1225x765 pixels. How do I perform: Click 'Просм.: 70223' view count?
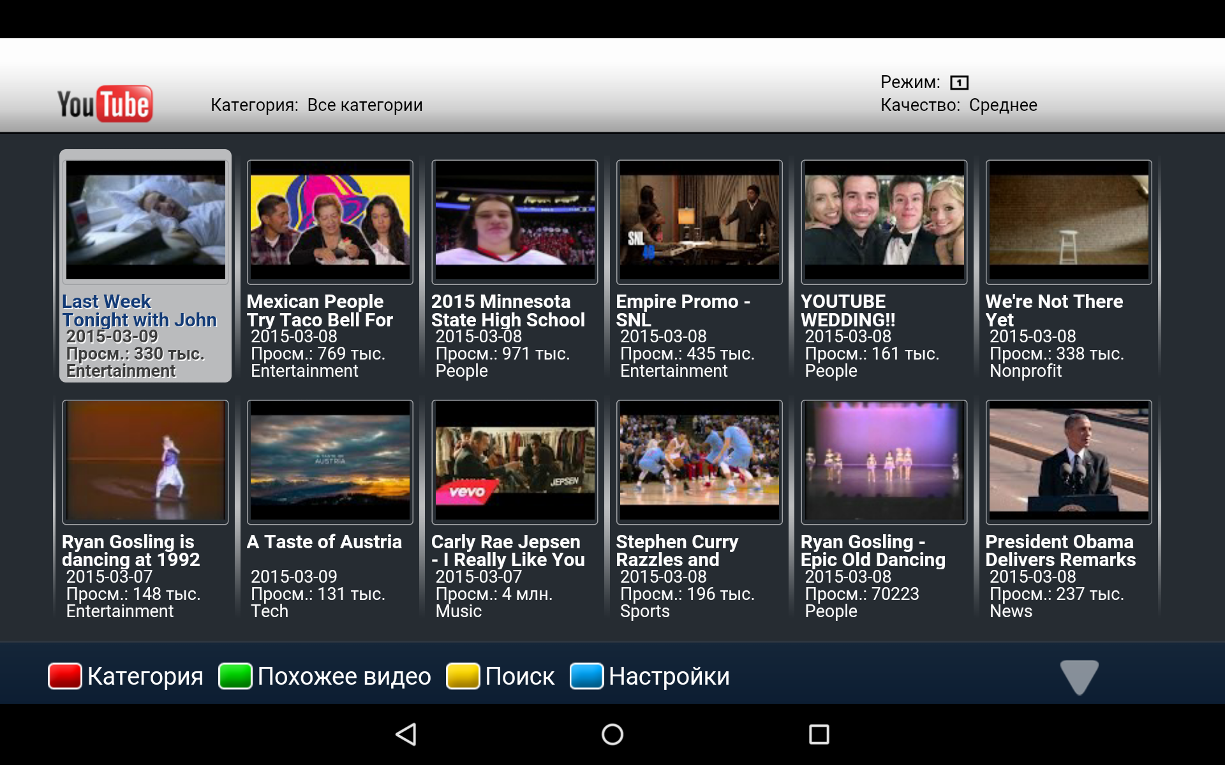862,594
